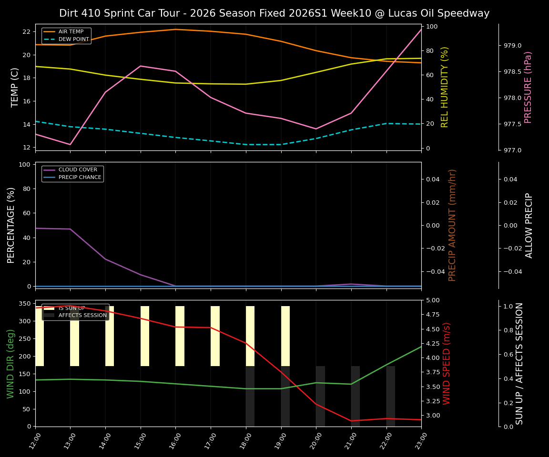
Task: Select the AIR TEMP legend line sample
Action: click(x=49, y=31)
